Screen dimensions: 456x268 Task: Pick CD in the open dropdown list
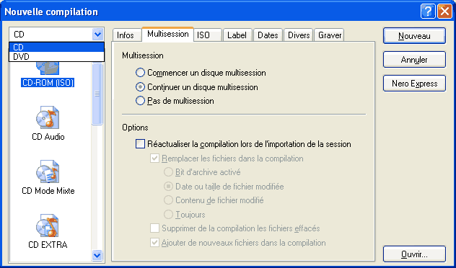(x=57, y=47)
